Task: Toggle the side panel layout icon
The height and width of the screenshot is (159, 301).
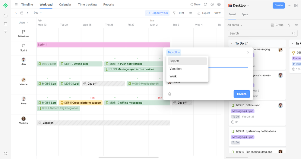Action: click(296, 5)
